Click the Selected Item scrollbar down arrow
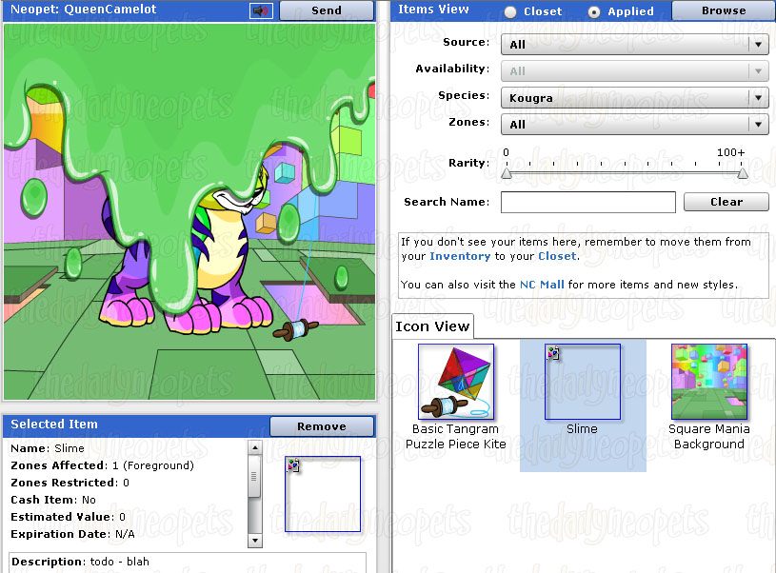Viewport: 776px width, 573px height. coord(254,541)
